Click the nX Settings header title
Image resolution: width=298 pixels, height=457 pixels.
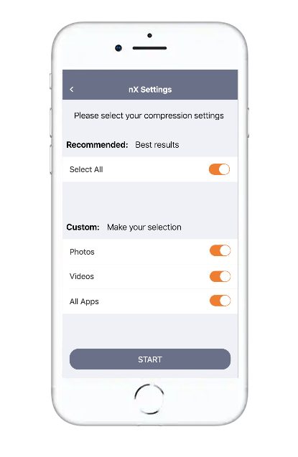[x=150, y=90]
